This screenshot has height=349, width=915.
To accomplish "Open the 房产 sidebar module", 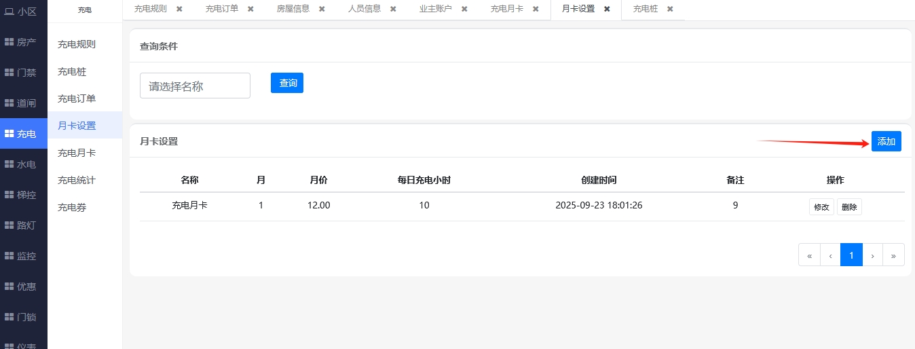I will click(23, 42).
